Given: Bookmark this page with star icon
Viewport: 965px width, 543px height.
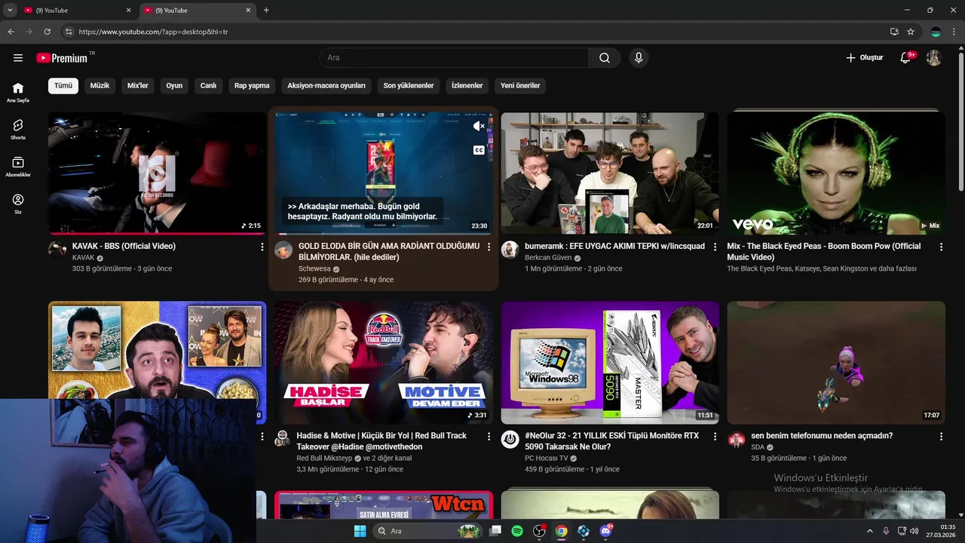Looking at the screenshot, I should pos(911,32).
